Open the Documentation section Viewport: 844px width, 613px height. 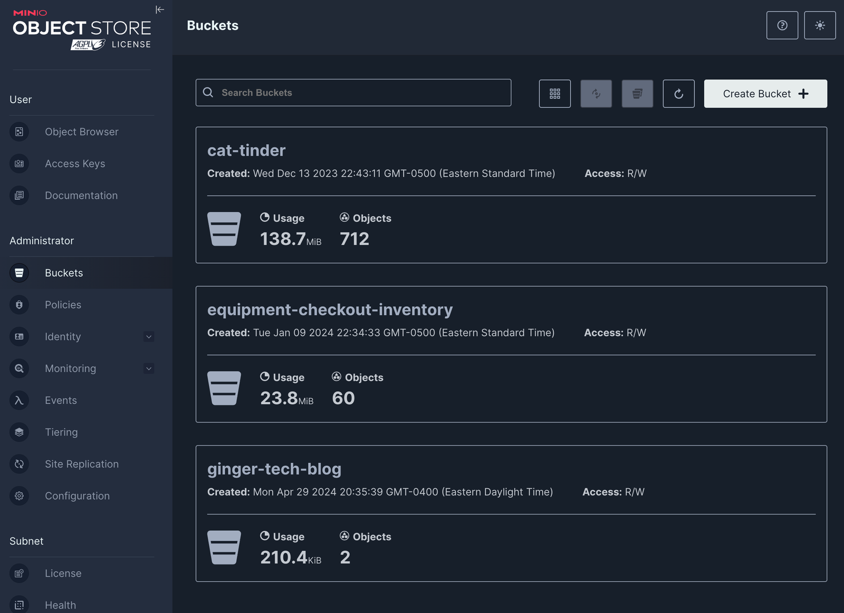(81, 196)
